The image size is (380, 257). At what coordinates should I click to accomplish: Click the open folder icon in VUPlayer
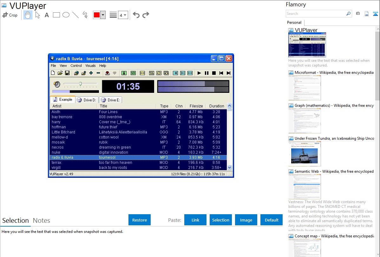(x=60, y=73)
